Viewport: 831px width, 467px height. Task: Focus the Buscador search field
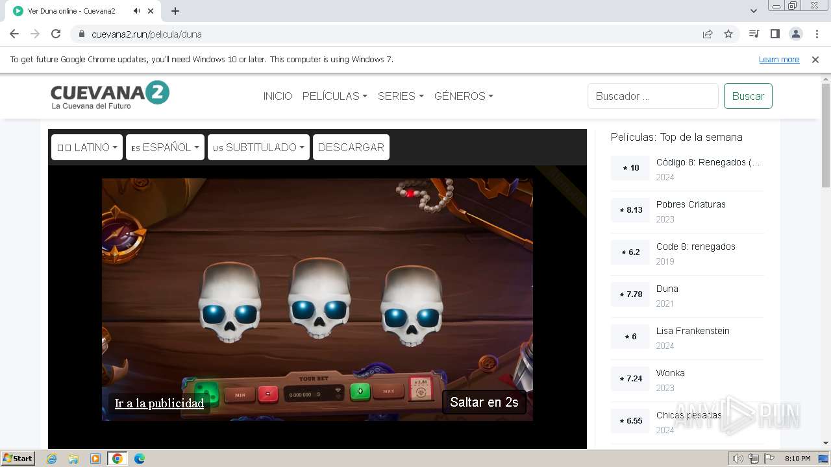pos(652,96)
